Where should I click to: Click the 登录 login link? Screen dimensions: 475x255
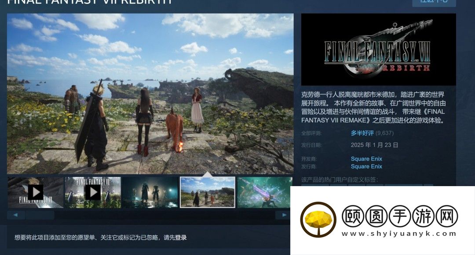tap(181, 237)
